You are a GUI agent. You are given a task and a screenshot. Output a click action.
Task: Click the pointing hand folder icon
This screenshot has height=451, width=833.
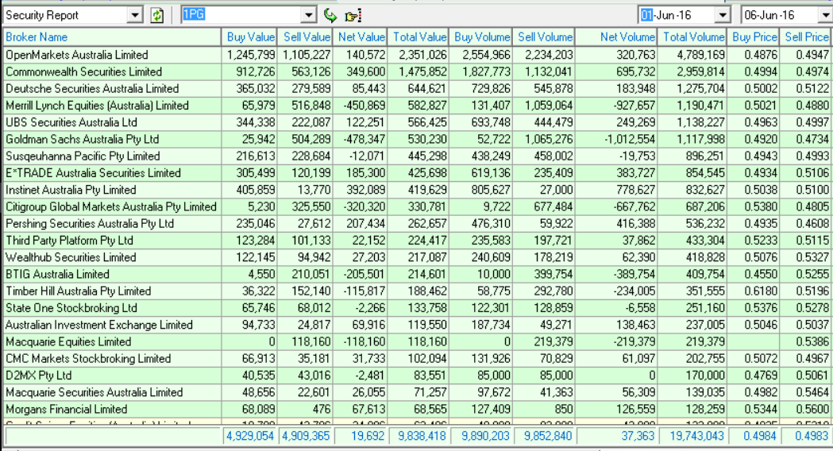pos(353,15)
